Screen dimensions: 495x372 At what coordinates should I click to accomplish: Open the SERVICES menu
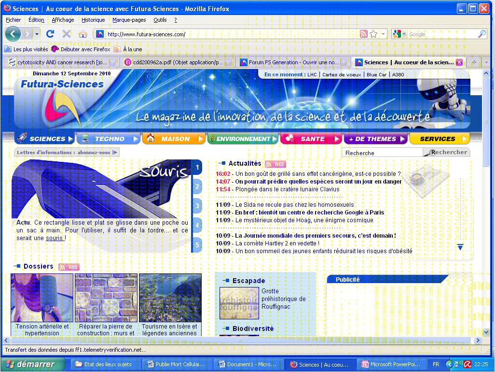[440, 139]
